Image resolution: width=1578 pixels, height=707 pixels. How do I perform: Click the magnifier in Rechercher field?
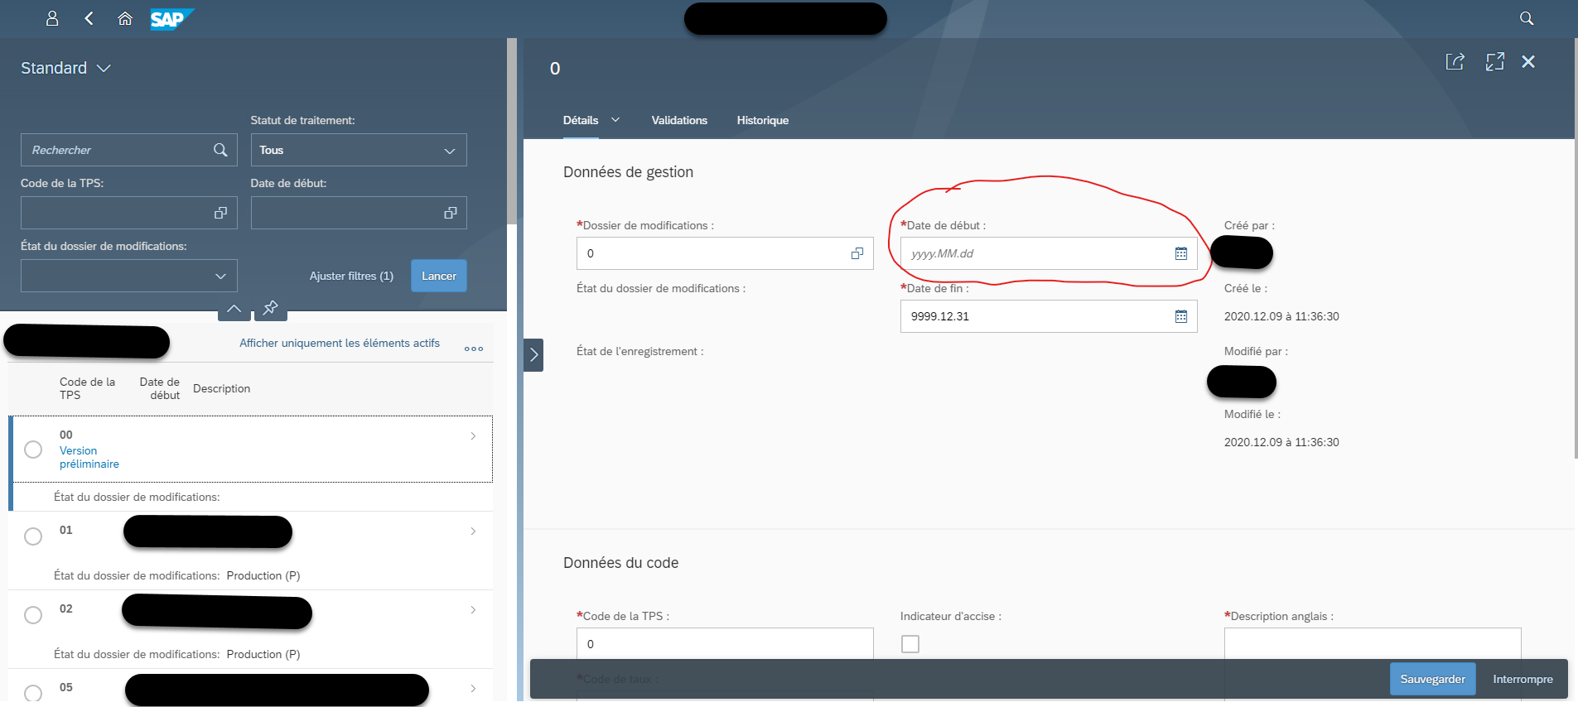[220, 150]
